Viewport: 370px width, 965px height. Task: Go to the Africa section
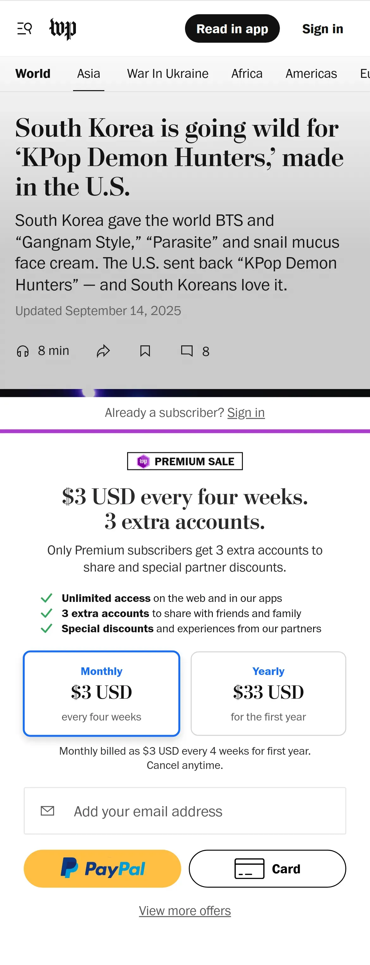(x=247, y=73)
